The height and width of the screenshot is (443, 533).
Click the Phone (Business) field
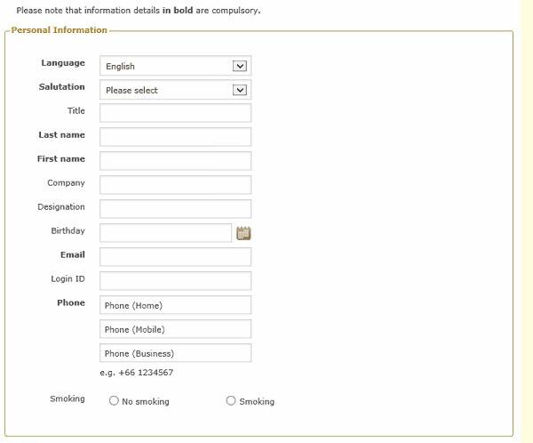click(175, 353)
